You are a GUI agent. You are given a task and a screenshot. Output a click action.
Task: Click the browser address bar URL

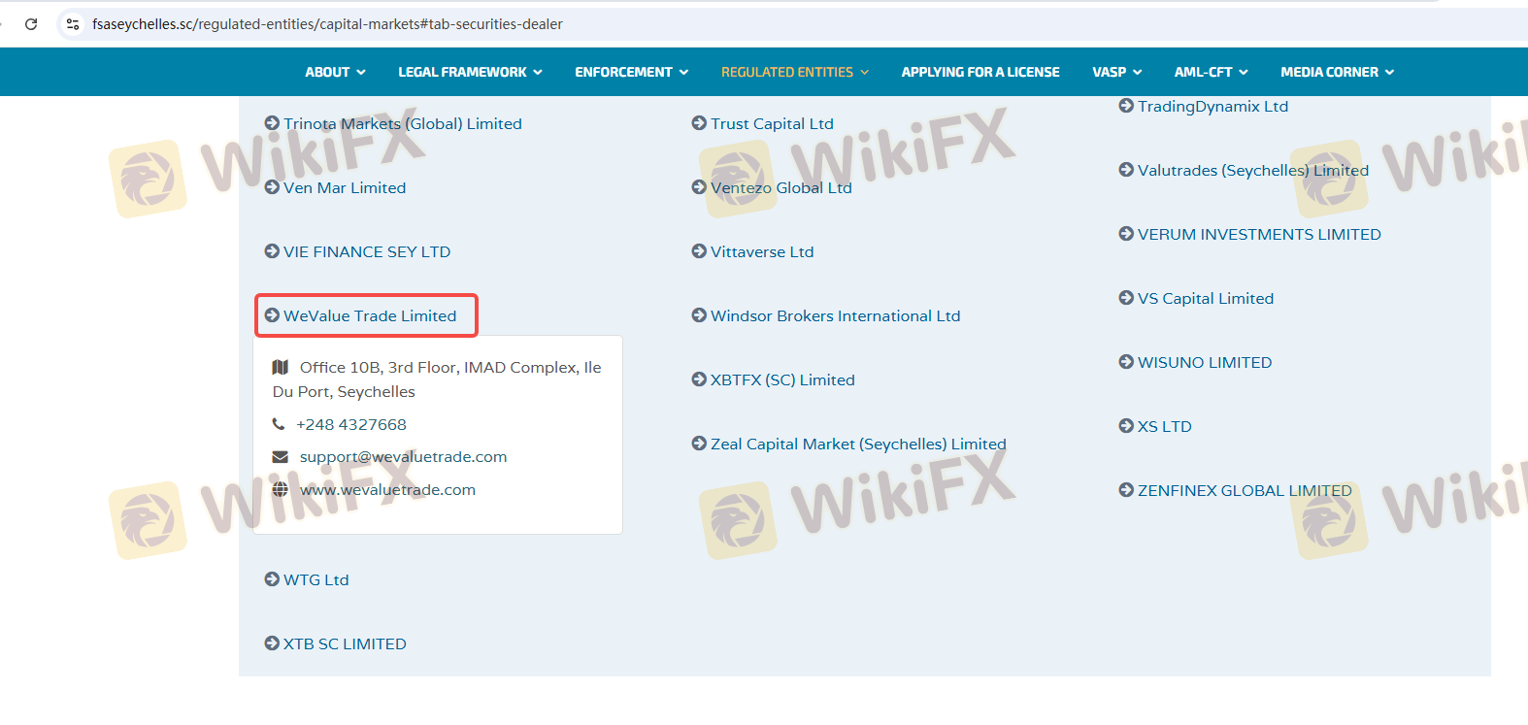pos(327,24)
